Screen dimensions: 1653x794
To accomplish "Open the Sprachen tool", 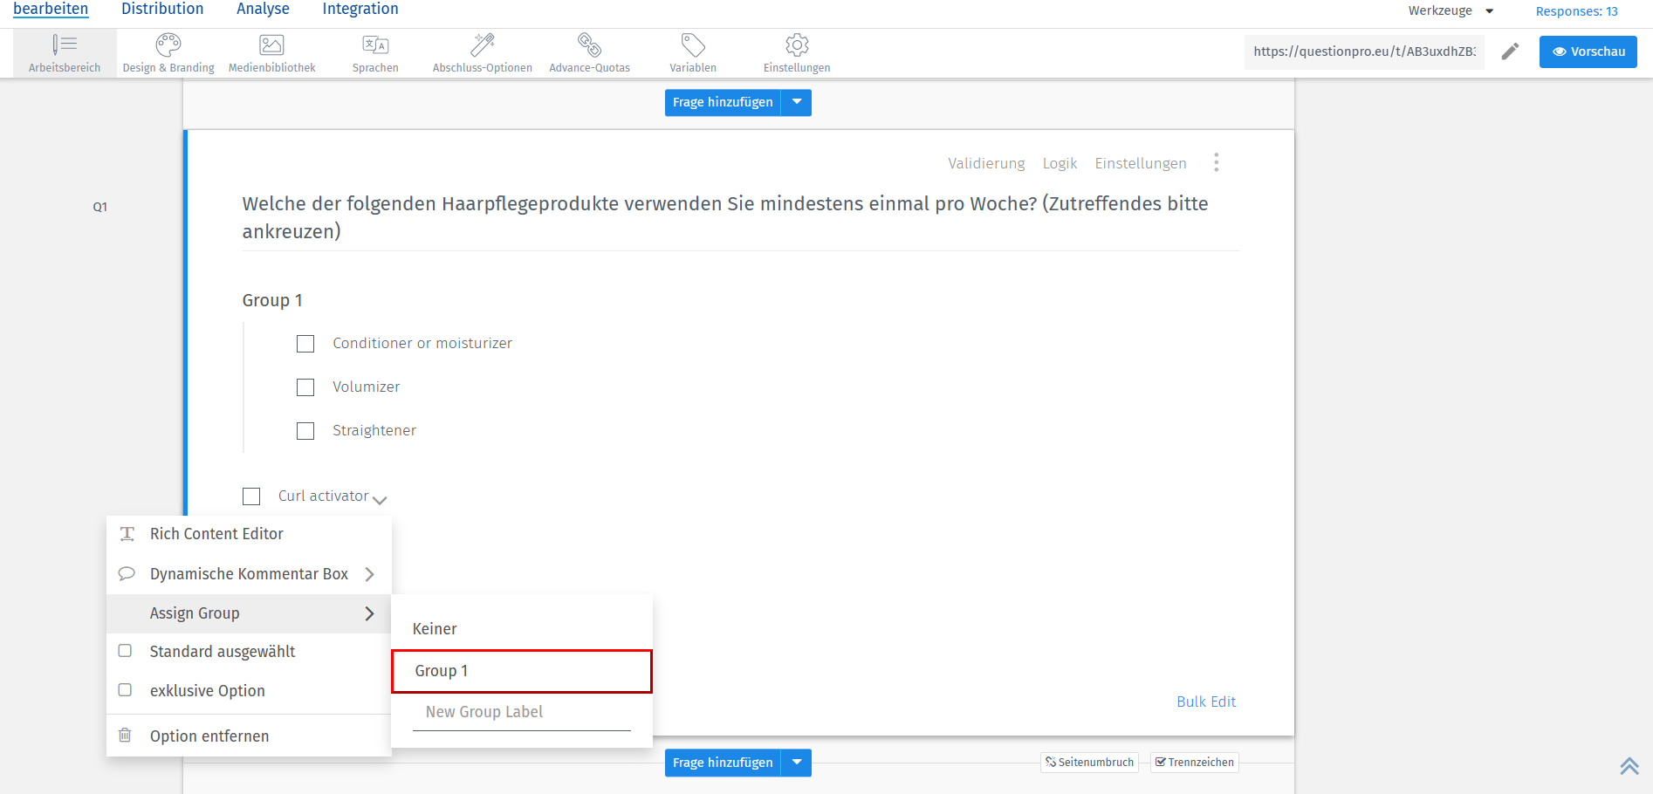I will [375, 51].
